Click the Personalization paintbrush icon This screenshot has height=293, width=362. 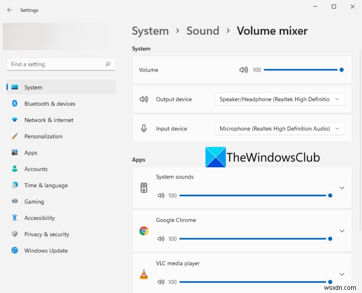point(14,136)
